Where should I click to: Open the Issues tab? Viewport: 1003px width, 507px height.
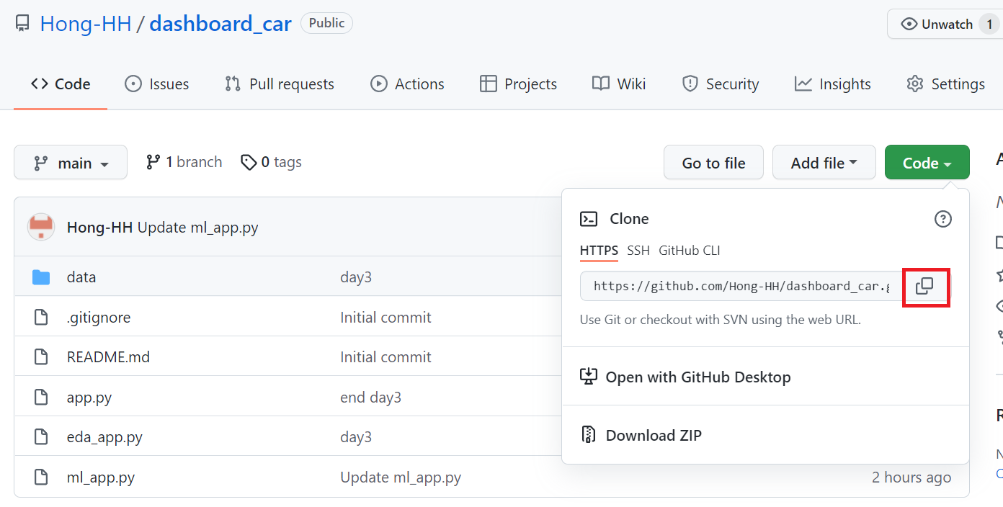point(156,84)
